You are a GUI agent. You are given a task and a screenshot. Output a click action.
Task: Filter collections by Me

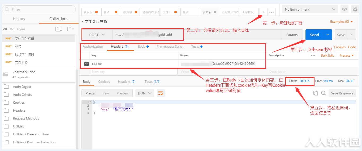[x=12, y=29]
